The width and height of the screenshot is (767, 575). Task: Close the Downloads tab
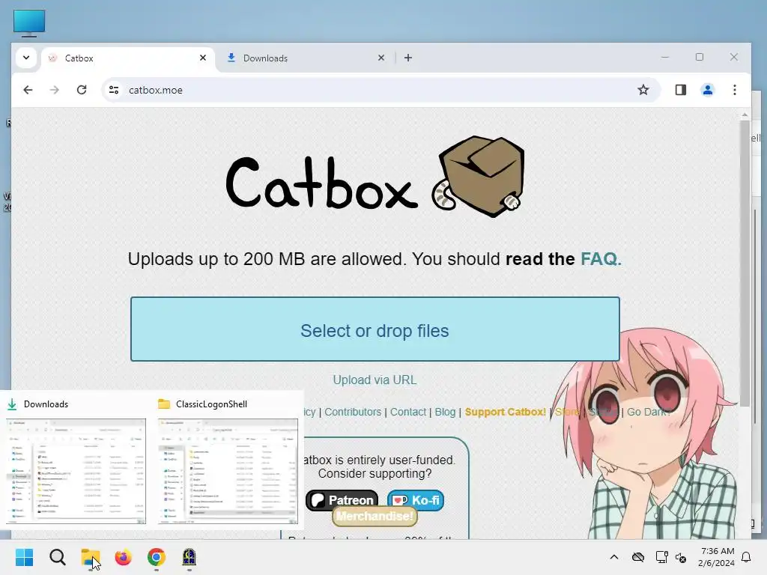pyautogui.click(x=381, y=58)
